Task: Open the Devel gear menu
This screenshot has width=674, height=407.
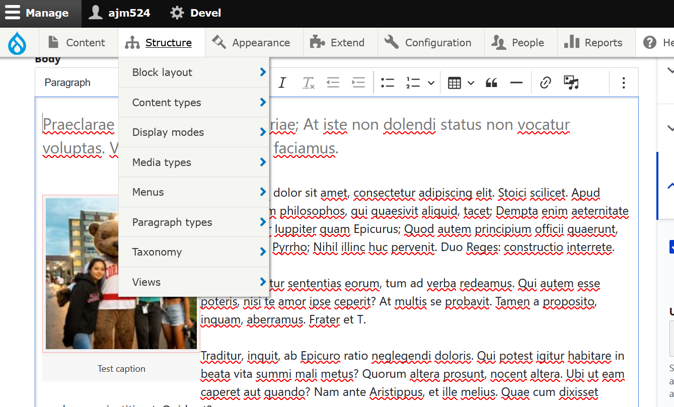Action: pyautogui.click(x=196, y=13)
